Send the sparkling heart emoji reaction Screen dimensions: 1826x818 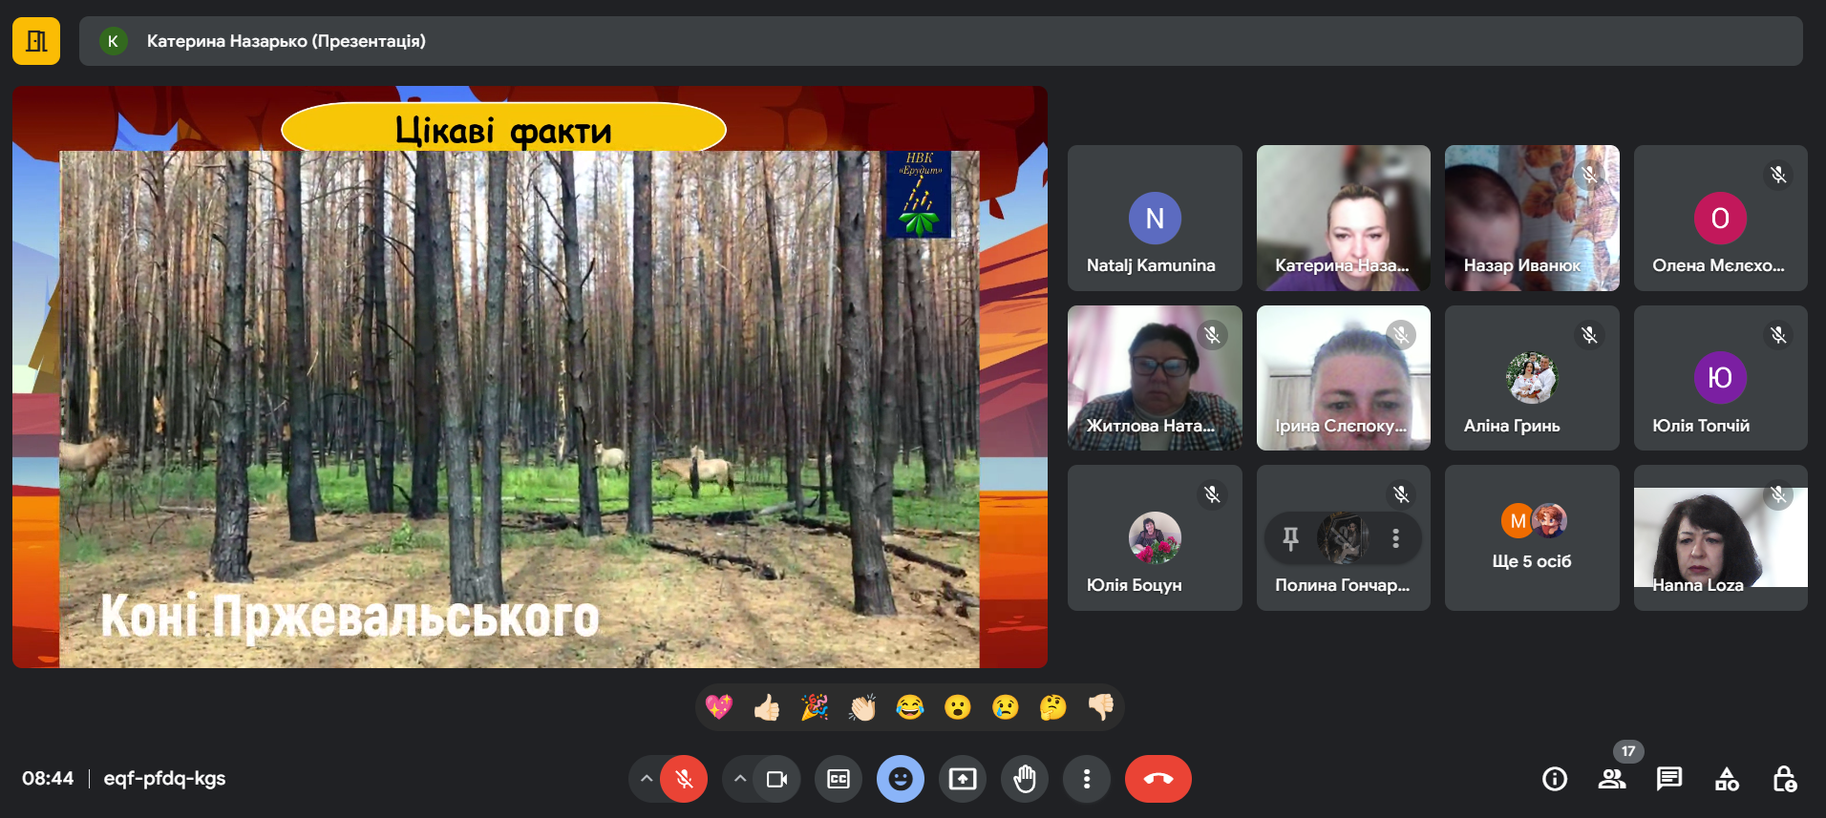(719, 707)
